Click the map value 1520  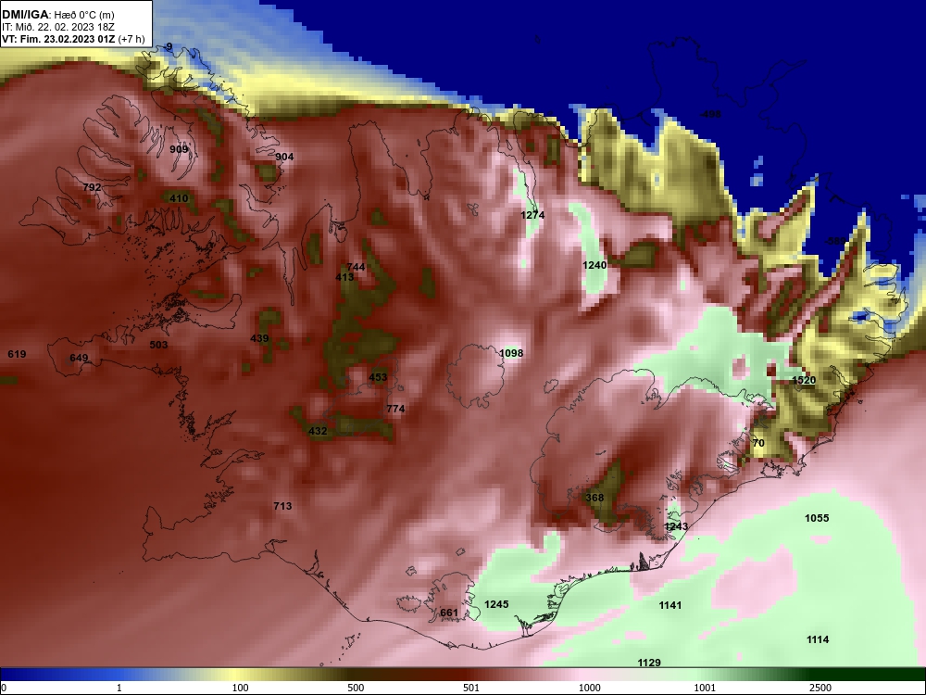pyautogui.click(x=804, y=380)
